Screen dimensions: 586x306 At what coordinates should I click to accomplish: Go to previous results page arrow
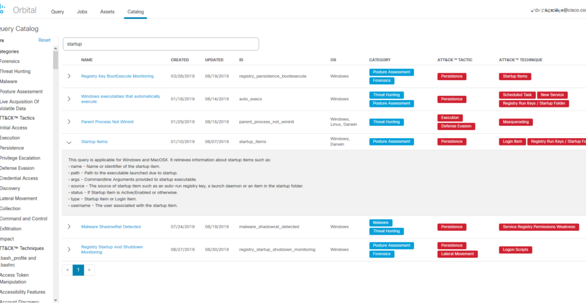[67, 270]
